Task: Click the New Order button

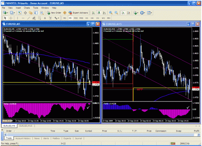Action: tap(54, 13)
